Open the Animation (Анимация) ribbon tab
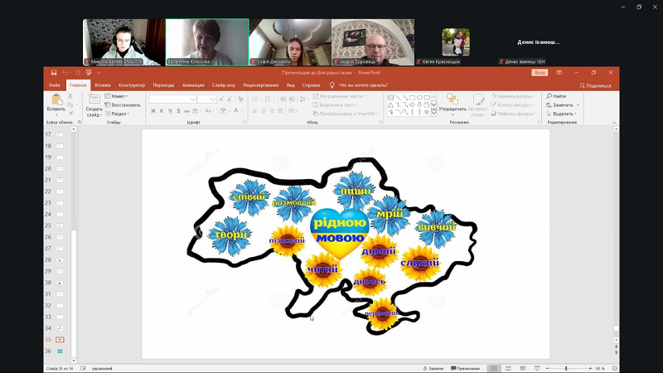Screen dimensions: 663x373 (193, 85)
